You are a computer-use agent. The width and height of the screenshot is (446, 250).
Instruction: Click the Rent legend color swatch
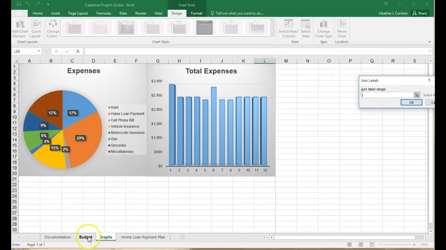pos(109,108)
